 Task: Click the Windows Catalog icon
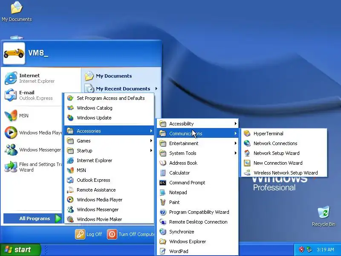70,108
